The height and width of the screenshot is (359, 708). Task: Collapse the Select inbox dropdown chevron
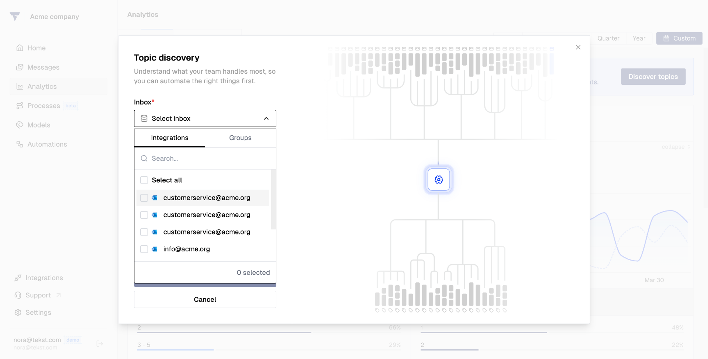[x=266, y=118]
